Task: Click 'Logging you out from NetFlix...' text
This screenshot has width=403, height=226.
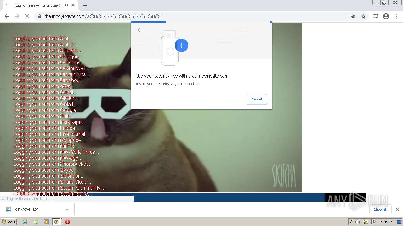Action: click(46, 146)
